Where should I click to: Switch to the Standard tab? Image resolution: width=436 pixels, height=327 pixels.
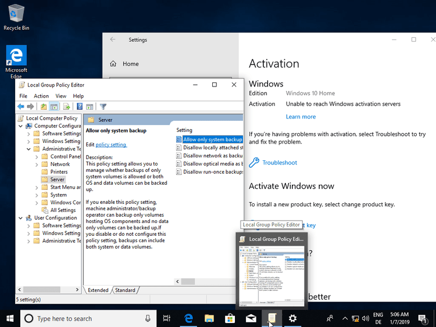125,290
